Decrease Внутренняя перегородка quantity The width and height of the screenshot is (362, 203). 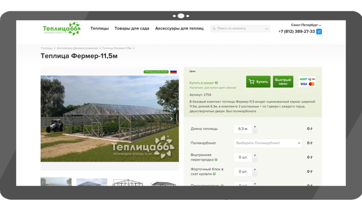(x=255, y=160)
